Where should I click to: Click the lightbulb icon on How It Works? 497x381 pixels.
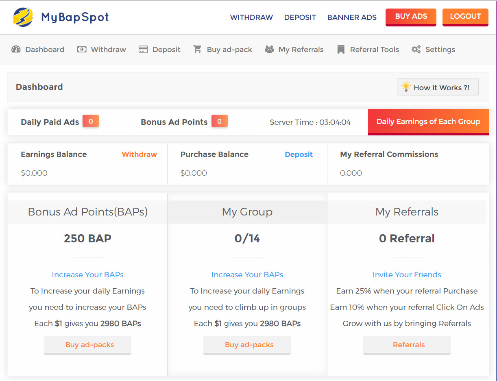tap(406, 87)
